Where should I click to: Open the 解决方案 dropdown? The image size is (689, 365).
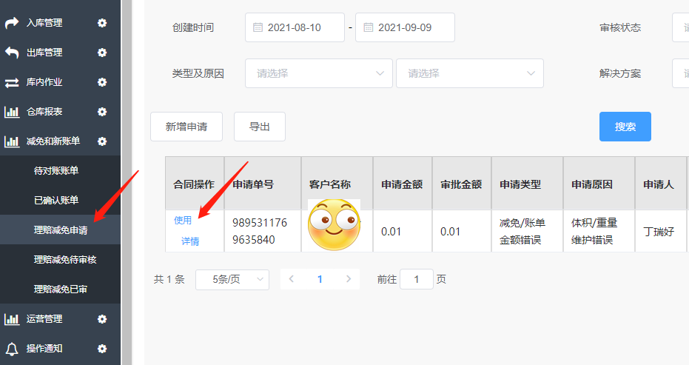click(x=681, y=73)
